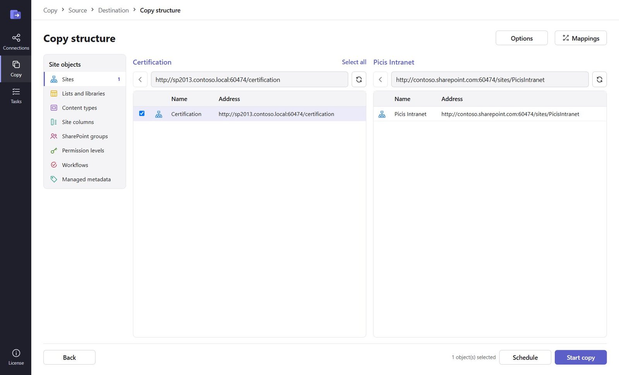
Task: Open Mappings
Action: click(581, 38)
